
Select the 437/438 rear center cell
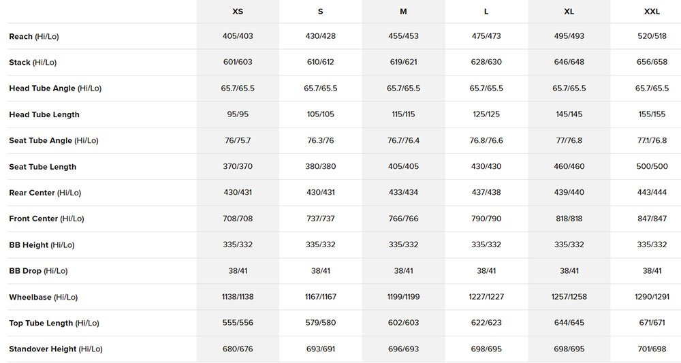[486, 193]
